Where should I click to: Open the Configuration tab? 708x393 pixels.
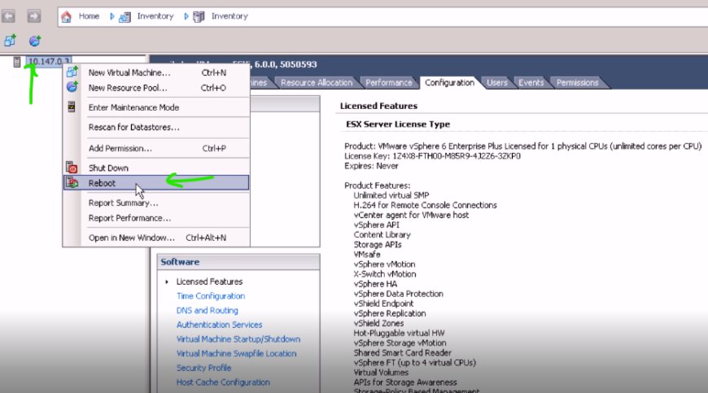pyautogui.click(x=450, y=82)
